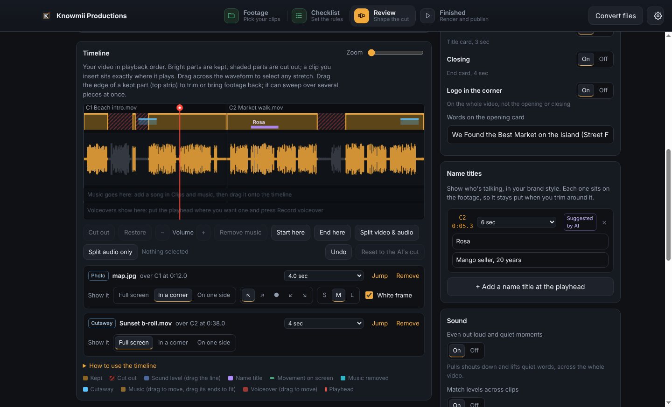Place the map.jpg photo in the top-left corner
Viewport: 672px width, 407px height.
coord(248,295)
